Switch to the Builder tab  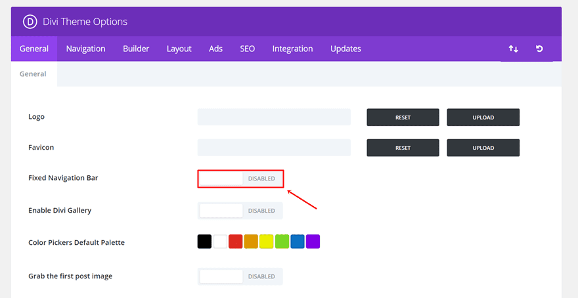[136, 49]
